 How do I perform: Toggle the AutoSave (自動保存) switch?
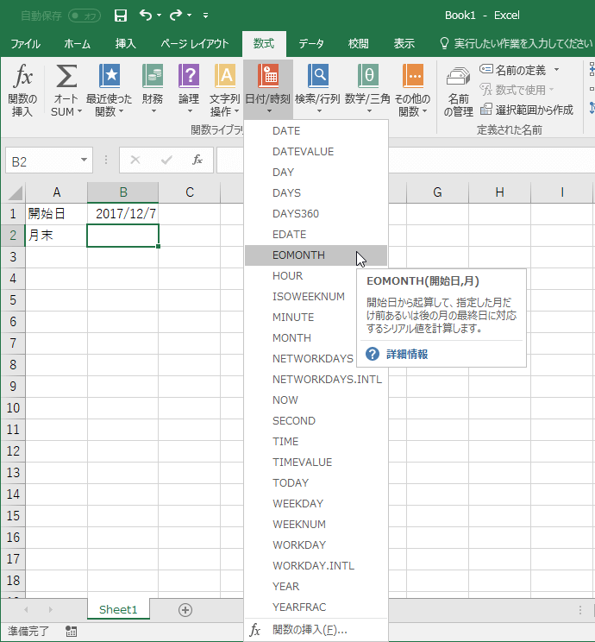(85, 16)
